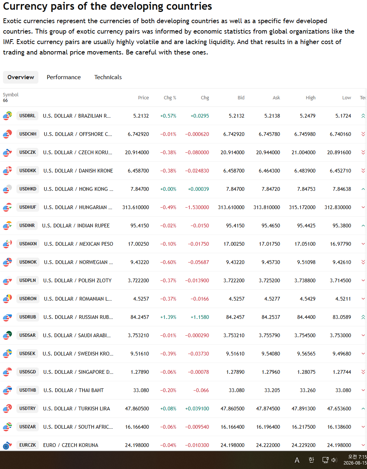Open U.S. DOLLAR / DANISH KRONE description

pyautogui.click(x=78, y=171)
